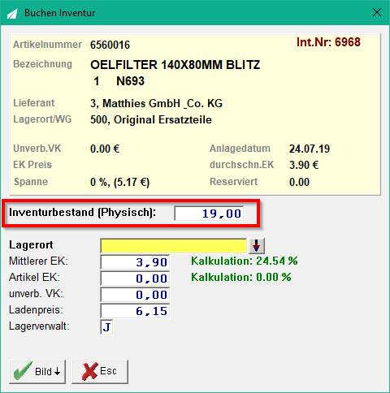Click the Mittlerer EK field 3,90
This screenshot has height=393, width=390.
pos(135,262)
